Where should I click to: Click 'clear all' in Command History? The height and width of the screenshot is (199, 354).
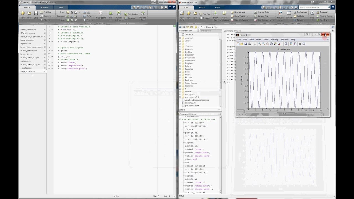[191, 159]
